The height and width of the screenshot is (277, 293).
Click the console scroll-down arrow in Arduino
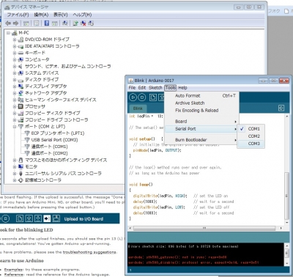(287, 263)
